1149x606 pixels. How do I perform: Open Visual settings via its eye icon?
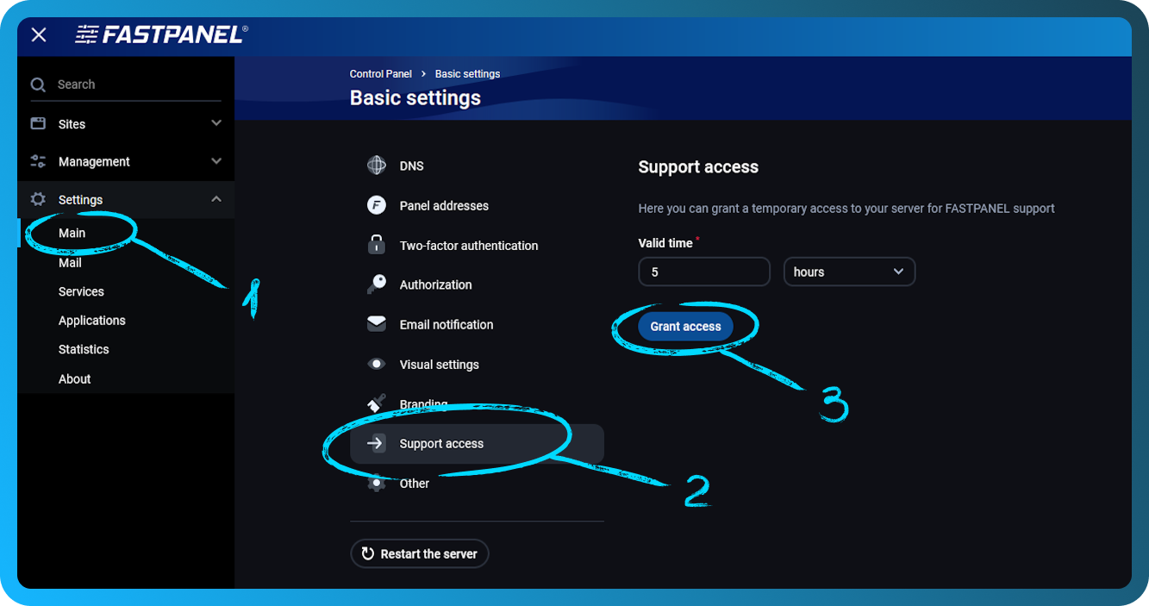(x=377, y=364)
